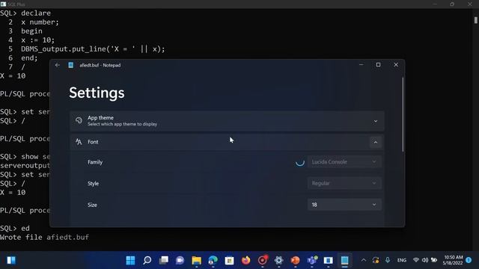Open the font Size dropdown showing 18

[344, 205]
